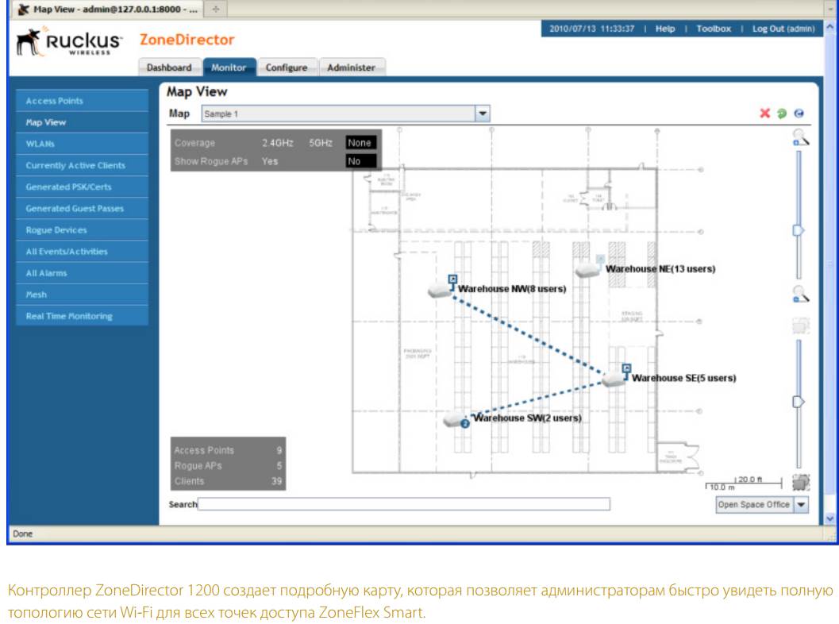Set Coverage to 2.4GHz

278,143
